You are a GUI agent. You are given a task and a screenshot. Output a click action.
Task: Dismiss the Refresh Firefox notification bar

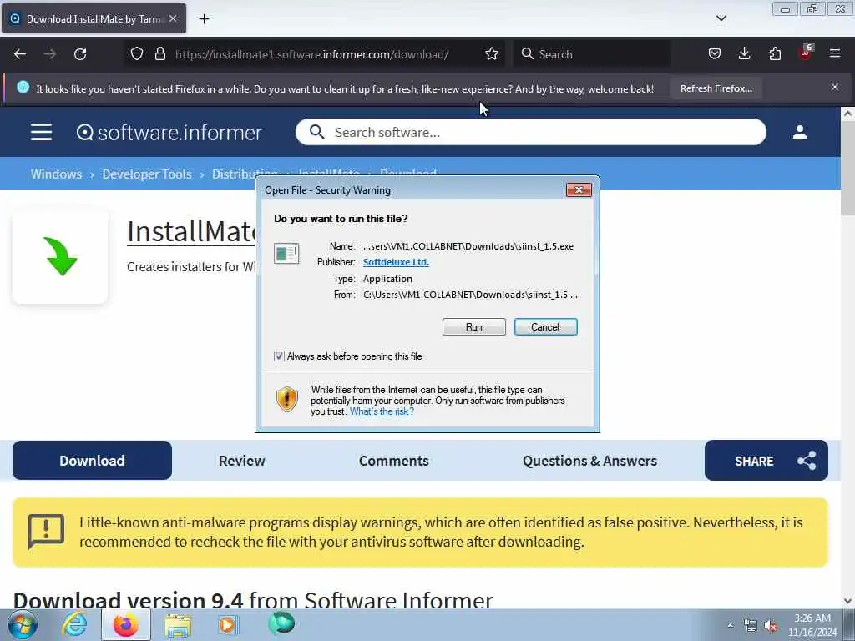(x=834, y=87)
